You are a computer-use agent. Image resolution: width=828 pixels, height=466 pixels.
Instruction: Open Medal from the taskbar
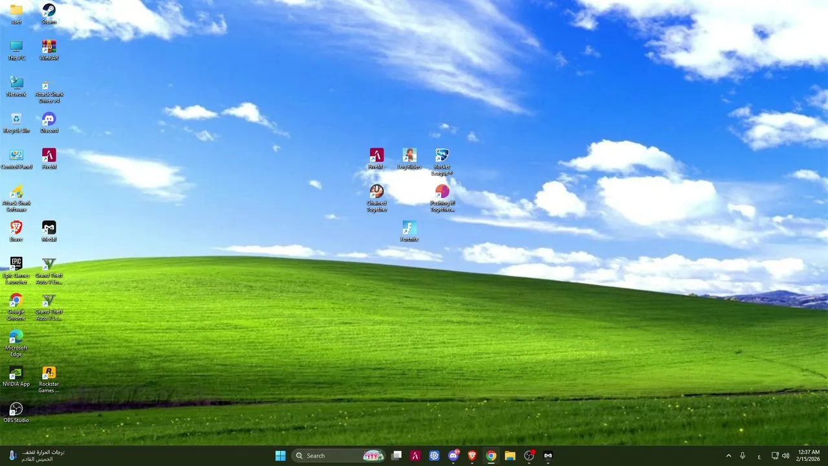tap(548, 456)
